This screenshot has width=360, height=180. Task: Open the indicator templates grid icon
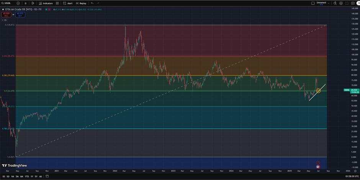point(57,3)
